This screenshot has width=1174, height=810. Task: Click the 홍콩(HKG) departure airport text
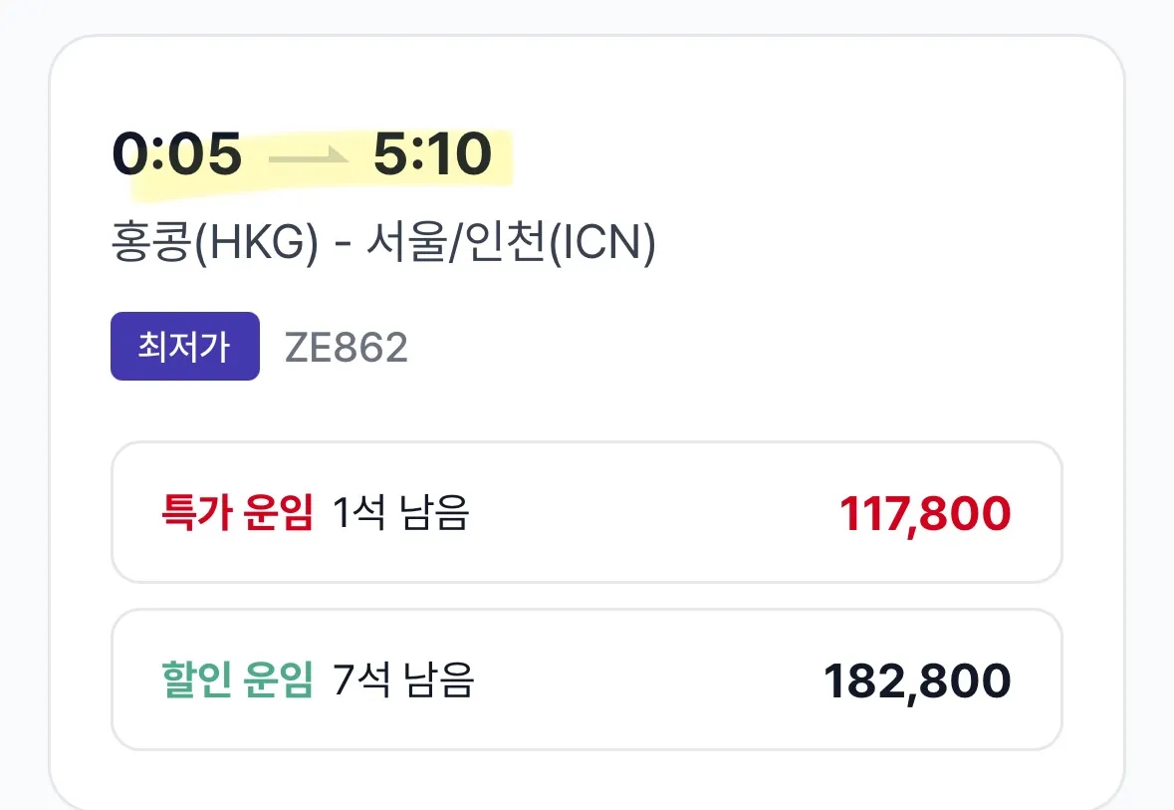tap(214, 245)
